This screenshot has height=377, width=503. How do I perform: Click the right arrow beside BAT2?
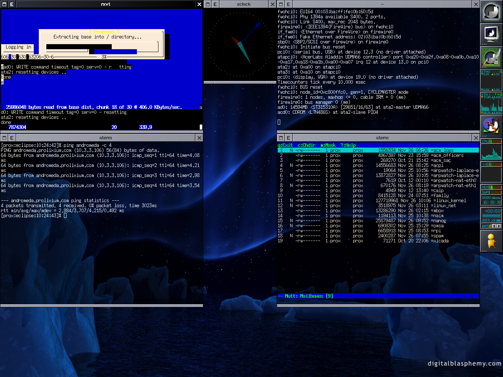499,226
